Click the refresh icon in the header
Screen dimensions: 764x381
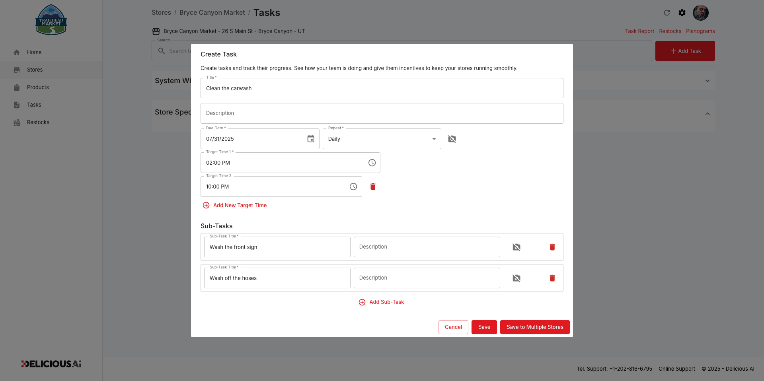[x=667, y=13]
